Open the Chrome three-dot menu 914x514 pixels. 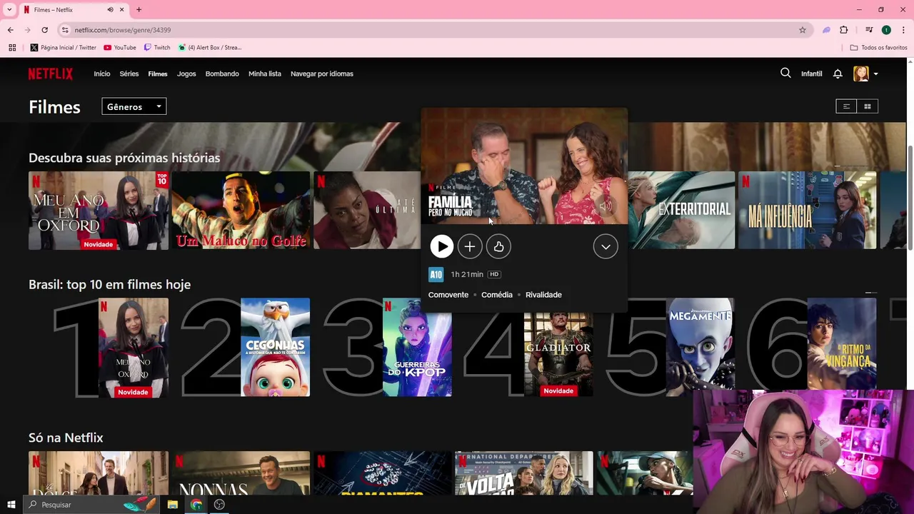[904, 30]
